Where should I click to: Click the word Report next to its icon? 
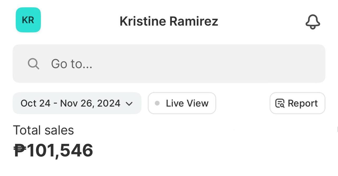click(303, 103)
